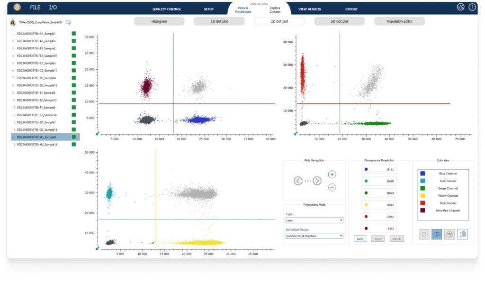The image size is (485, 284).
Task: Toggle the triple circle channel view mode
Action: tap(449, 234)
